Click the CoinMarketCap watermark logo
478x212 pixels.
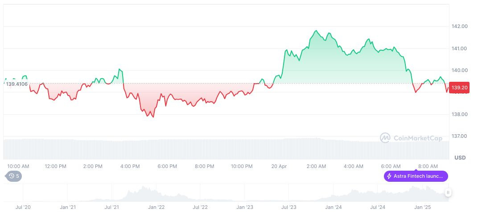click(x=411, y=138)
